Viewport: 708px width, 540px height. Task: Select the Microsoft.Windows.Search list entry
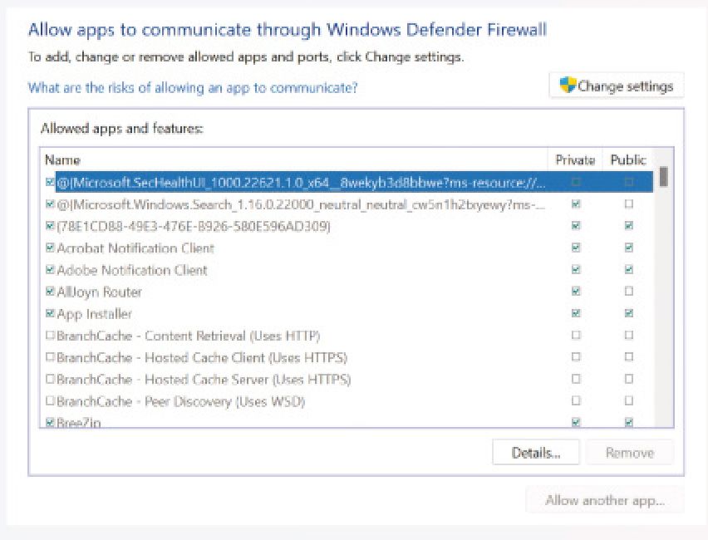pos(301,204)
